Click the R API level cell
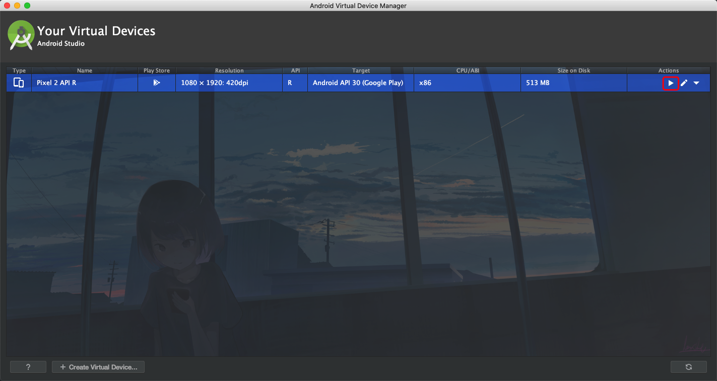Image resolution: width=717 pixels, height=381 pixels. click(295, 83)
